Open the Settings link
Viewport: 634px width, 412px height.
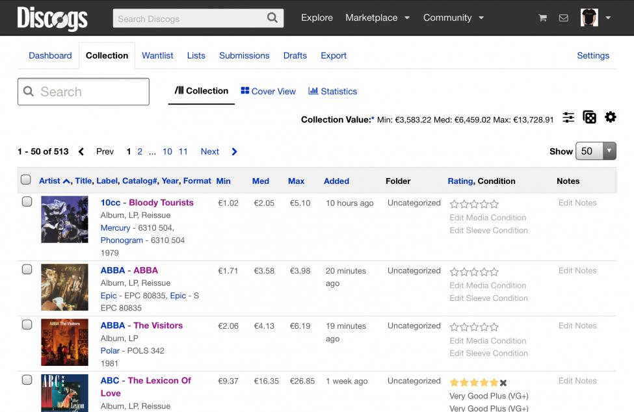tap(593, 56)
